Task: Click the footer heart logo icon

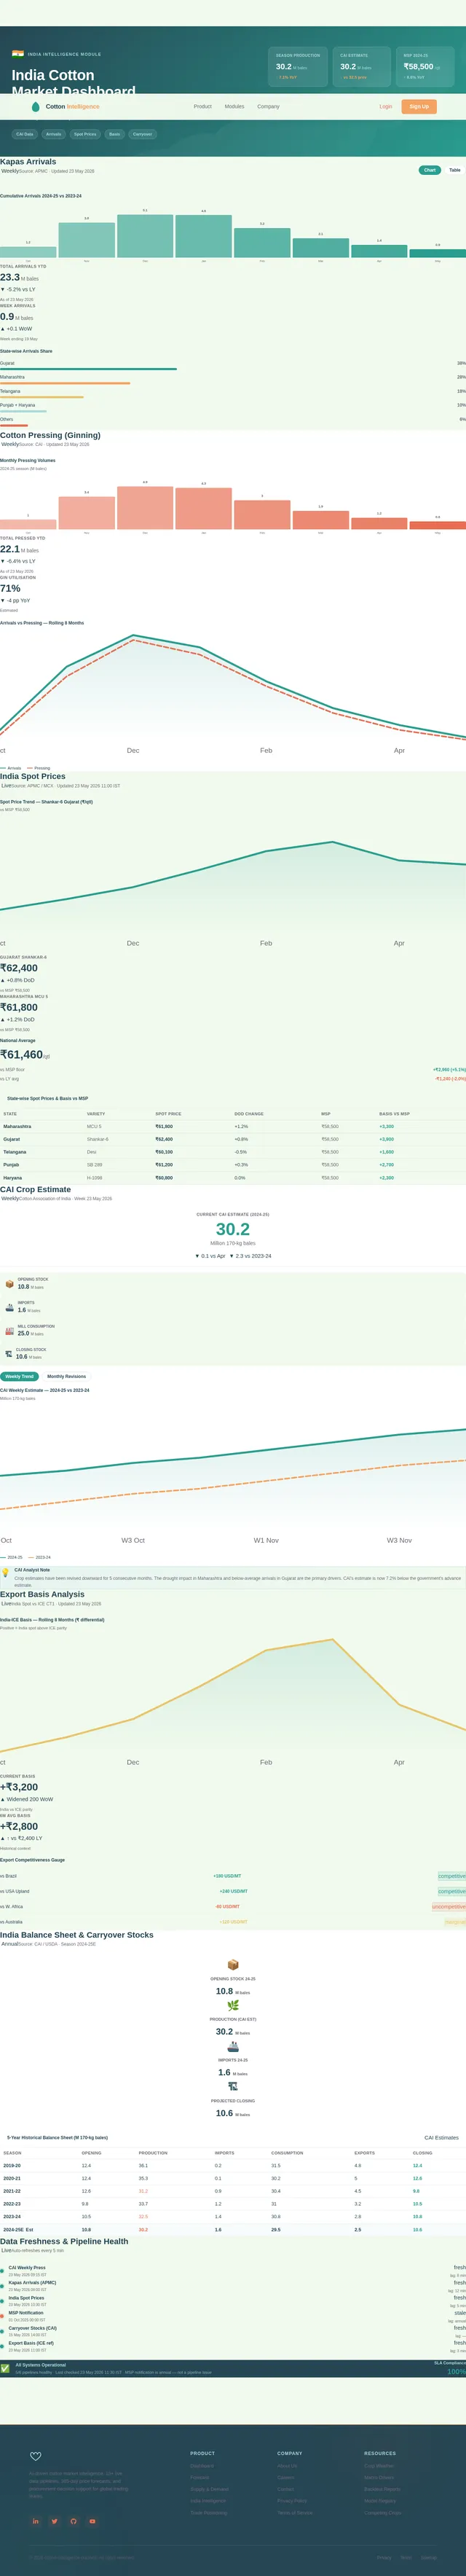Action: click(x=36, y=2456)
